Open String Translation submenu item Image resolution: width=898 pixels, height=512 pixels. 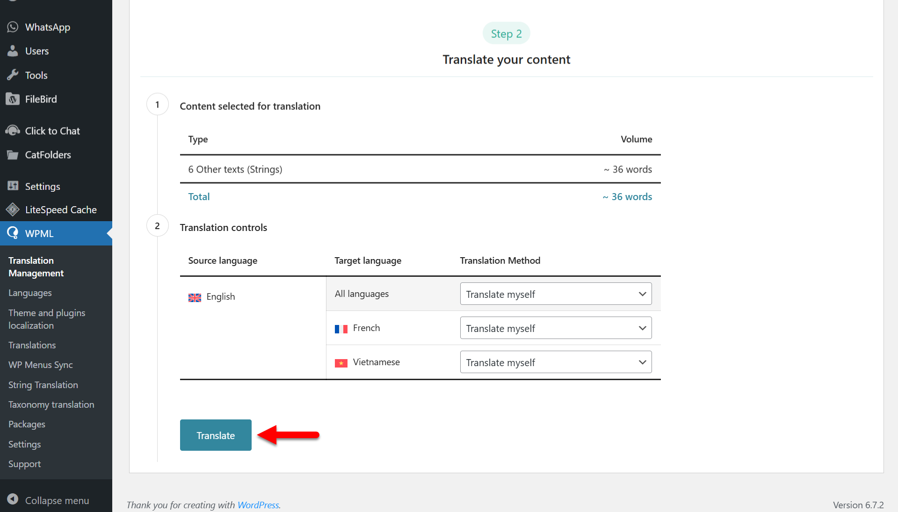tap(43, 385)
